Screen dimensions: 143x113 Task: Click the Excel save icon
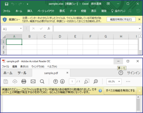click(7, 4)
